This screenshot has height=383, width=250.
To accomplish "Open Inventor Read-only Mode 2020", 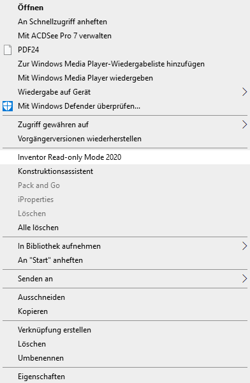I will [x=125, y=157].
